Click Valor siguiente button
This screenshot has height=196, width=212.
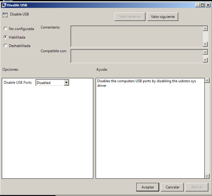(163, 17)
